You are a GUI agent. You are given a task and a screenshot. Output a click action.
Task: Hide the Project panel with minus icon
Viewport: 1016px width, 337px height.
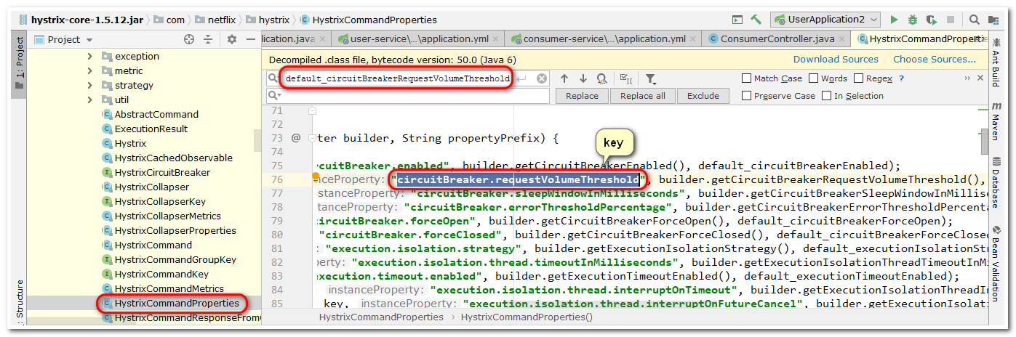coord(251,40)
